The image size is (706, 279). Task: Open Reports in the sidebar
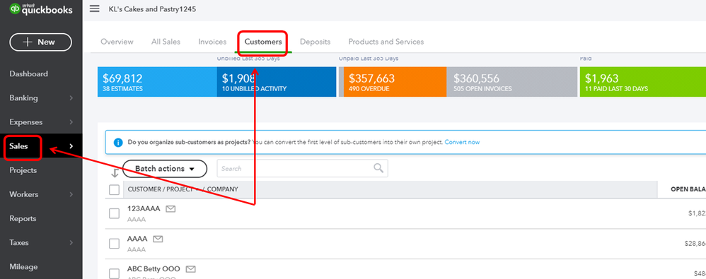point(23,218)
